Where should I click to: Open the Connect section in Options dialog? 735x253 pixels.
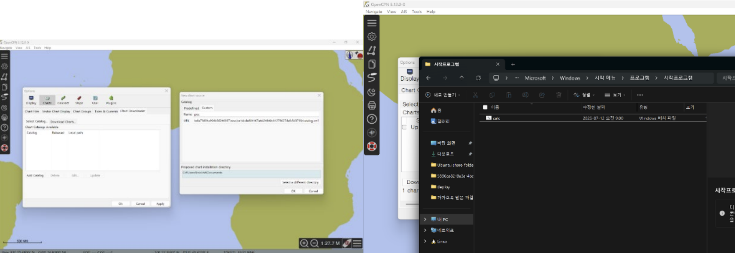63,100
